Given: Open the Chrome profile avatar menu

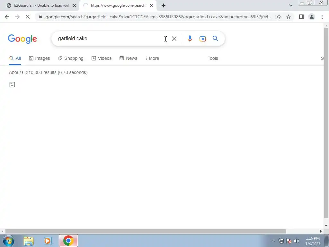Looking at the screenshot, I should [312, 17].
